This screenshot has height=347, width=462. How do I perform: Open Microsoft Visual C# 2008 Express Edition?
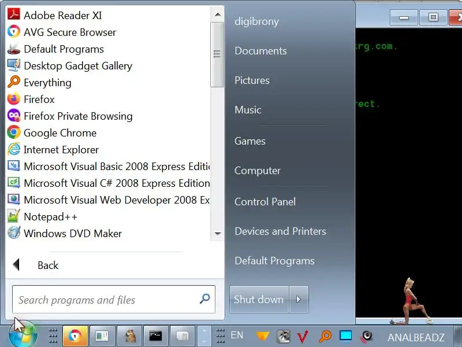(x=108, y=183)
